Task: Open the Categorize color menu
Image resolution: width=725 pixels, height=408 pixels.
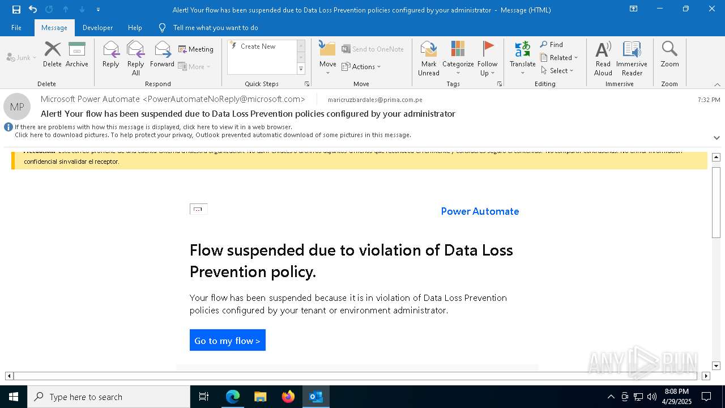Action: [458, 58]
